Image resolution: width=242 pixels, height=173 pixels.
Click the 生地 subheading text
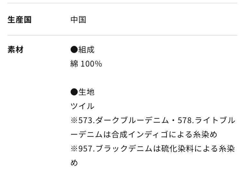click(x=86, y=92)
